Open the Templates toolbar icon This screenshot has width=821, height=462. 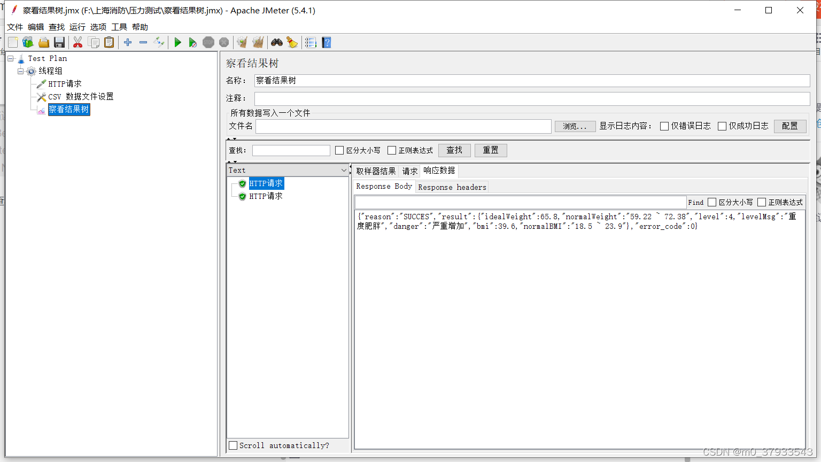pyautogui.click(x=28, y=42)
